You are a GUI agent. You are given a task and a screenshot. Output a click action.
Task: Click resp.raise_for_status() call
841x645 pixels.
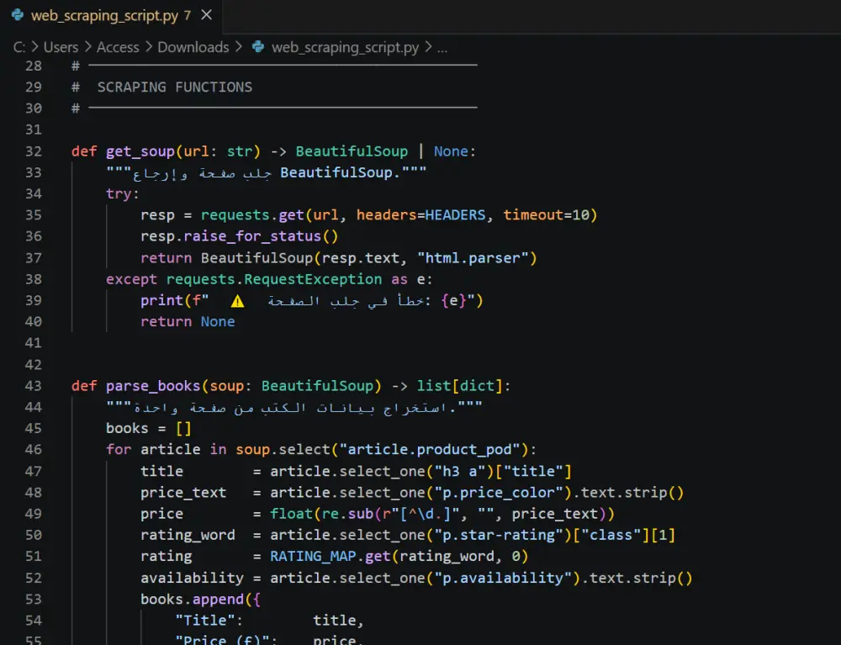[x=239, y=236]
